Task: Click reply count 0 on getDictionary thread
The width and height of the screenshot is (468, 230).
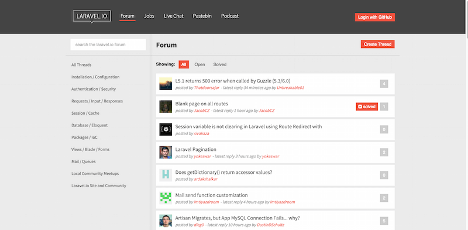Action: tap(384, 176)
